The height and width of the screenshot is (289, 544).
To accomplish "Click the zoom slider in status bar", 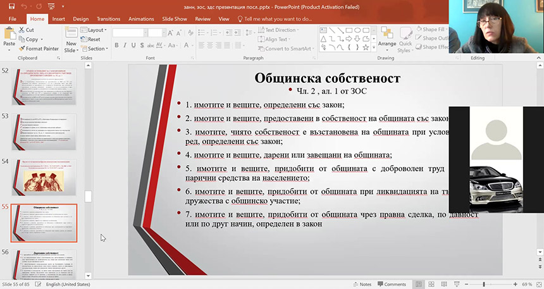I will (x=485, y=285).
